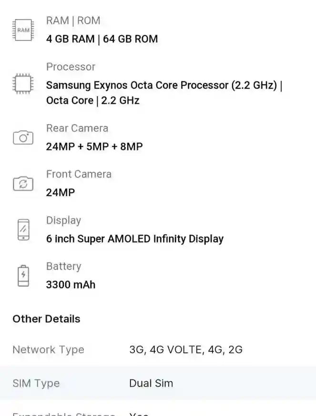316x416 pixels.
Task: Click the battery charging icon
Action: (x=23, y=276)
